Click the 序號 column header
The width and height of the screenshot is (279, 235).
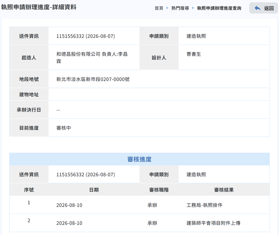[x=29, y=190]
